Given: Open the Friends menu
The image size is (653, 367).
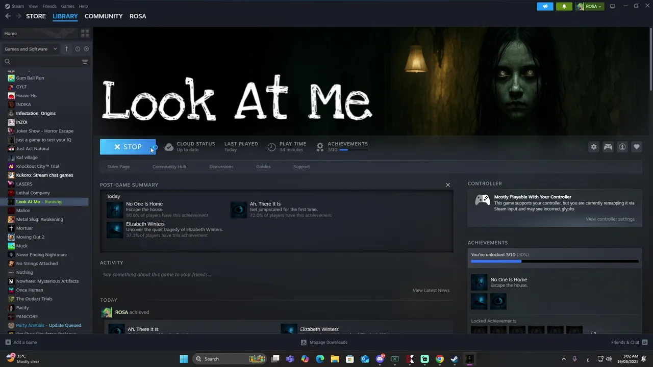Looking at the screenshot, I should pyautogui.click(x=49, y=6).
